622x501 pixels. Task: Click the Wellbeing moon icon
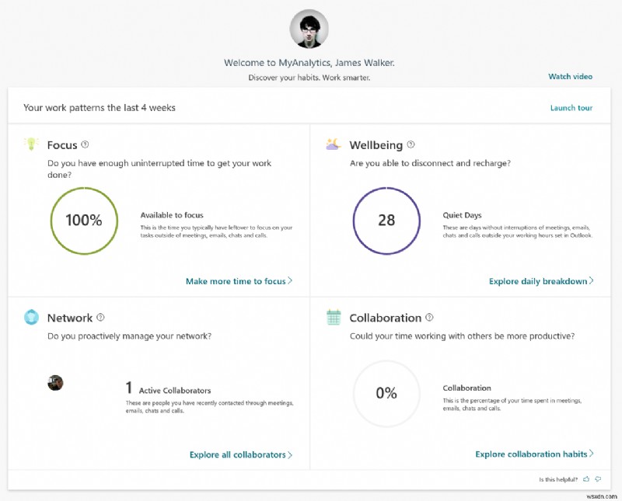[334, 144]
